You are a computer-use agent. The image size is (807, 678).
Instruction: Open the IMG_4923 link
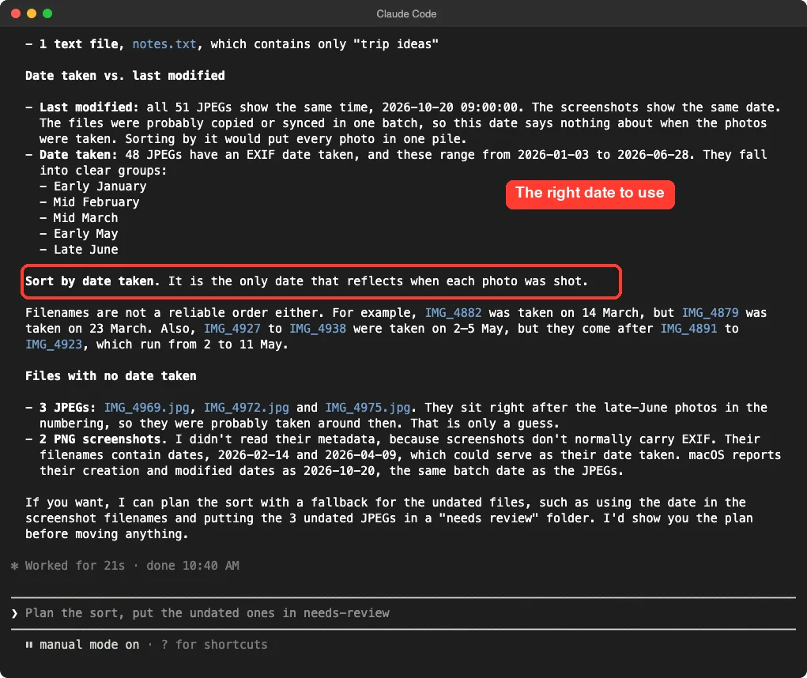point(54,345)
